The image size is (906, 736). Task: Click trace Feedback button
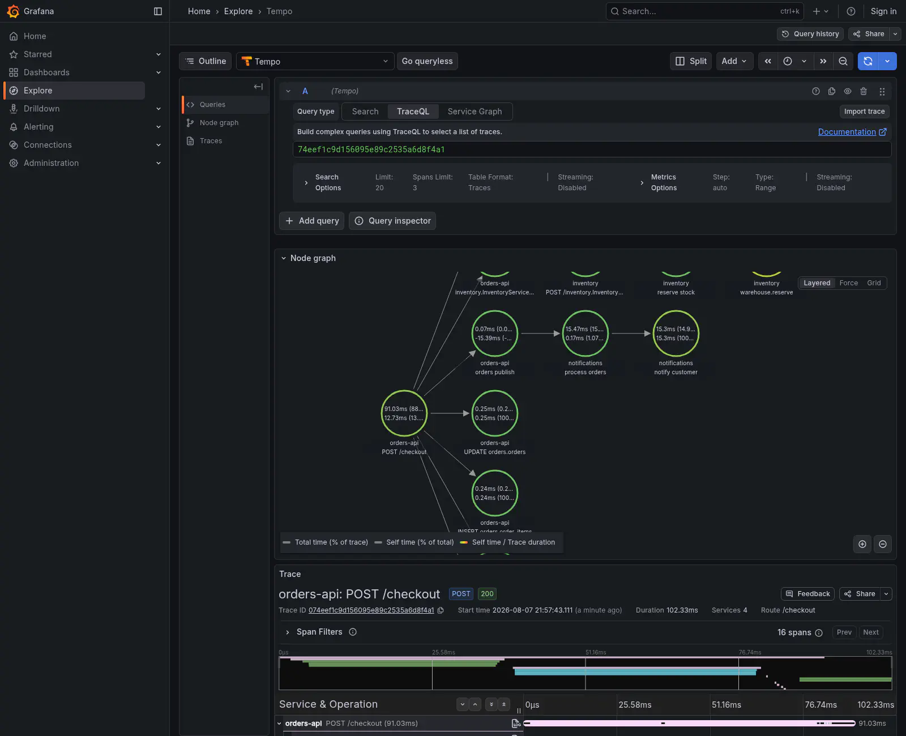click(807, 594)
